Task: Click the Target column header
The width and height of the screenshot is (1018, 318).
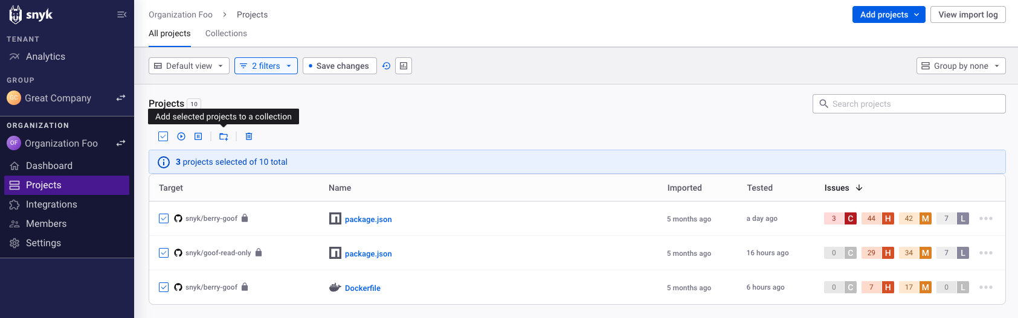Action: [171, 188]
